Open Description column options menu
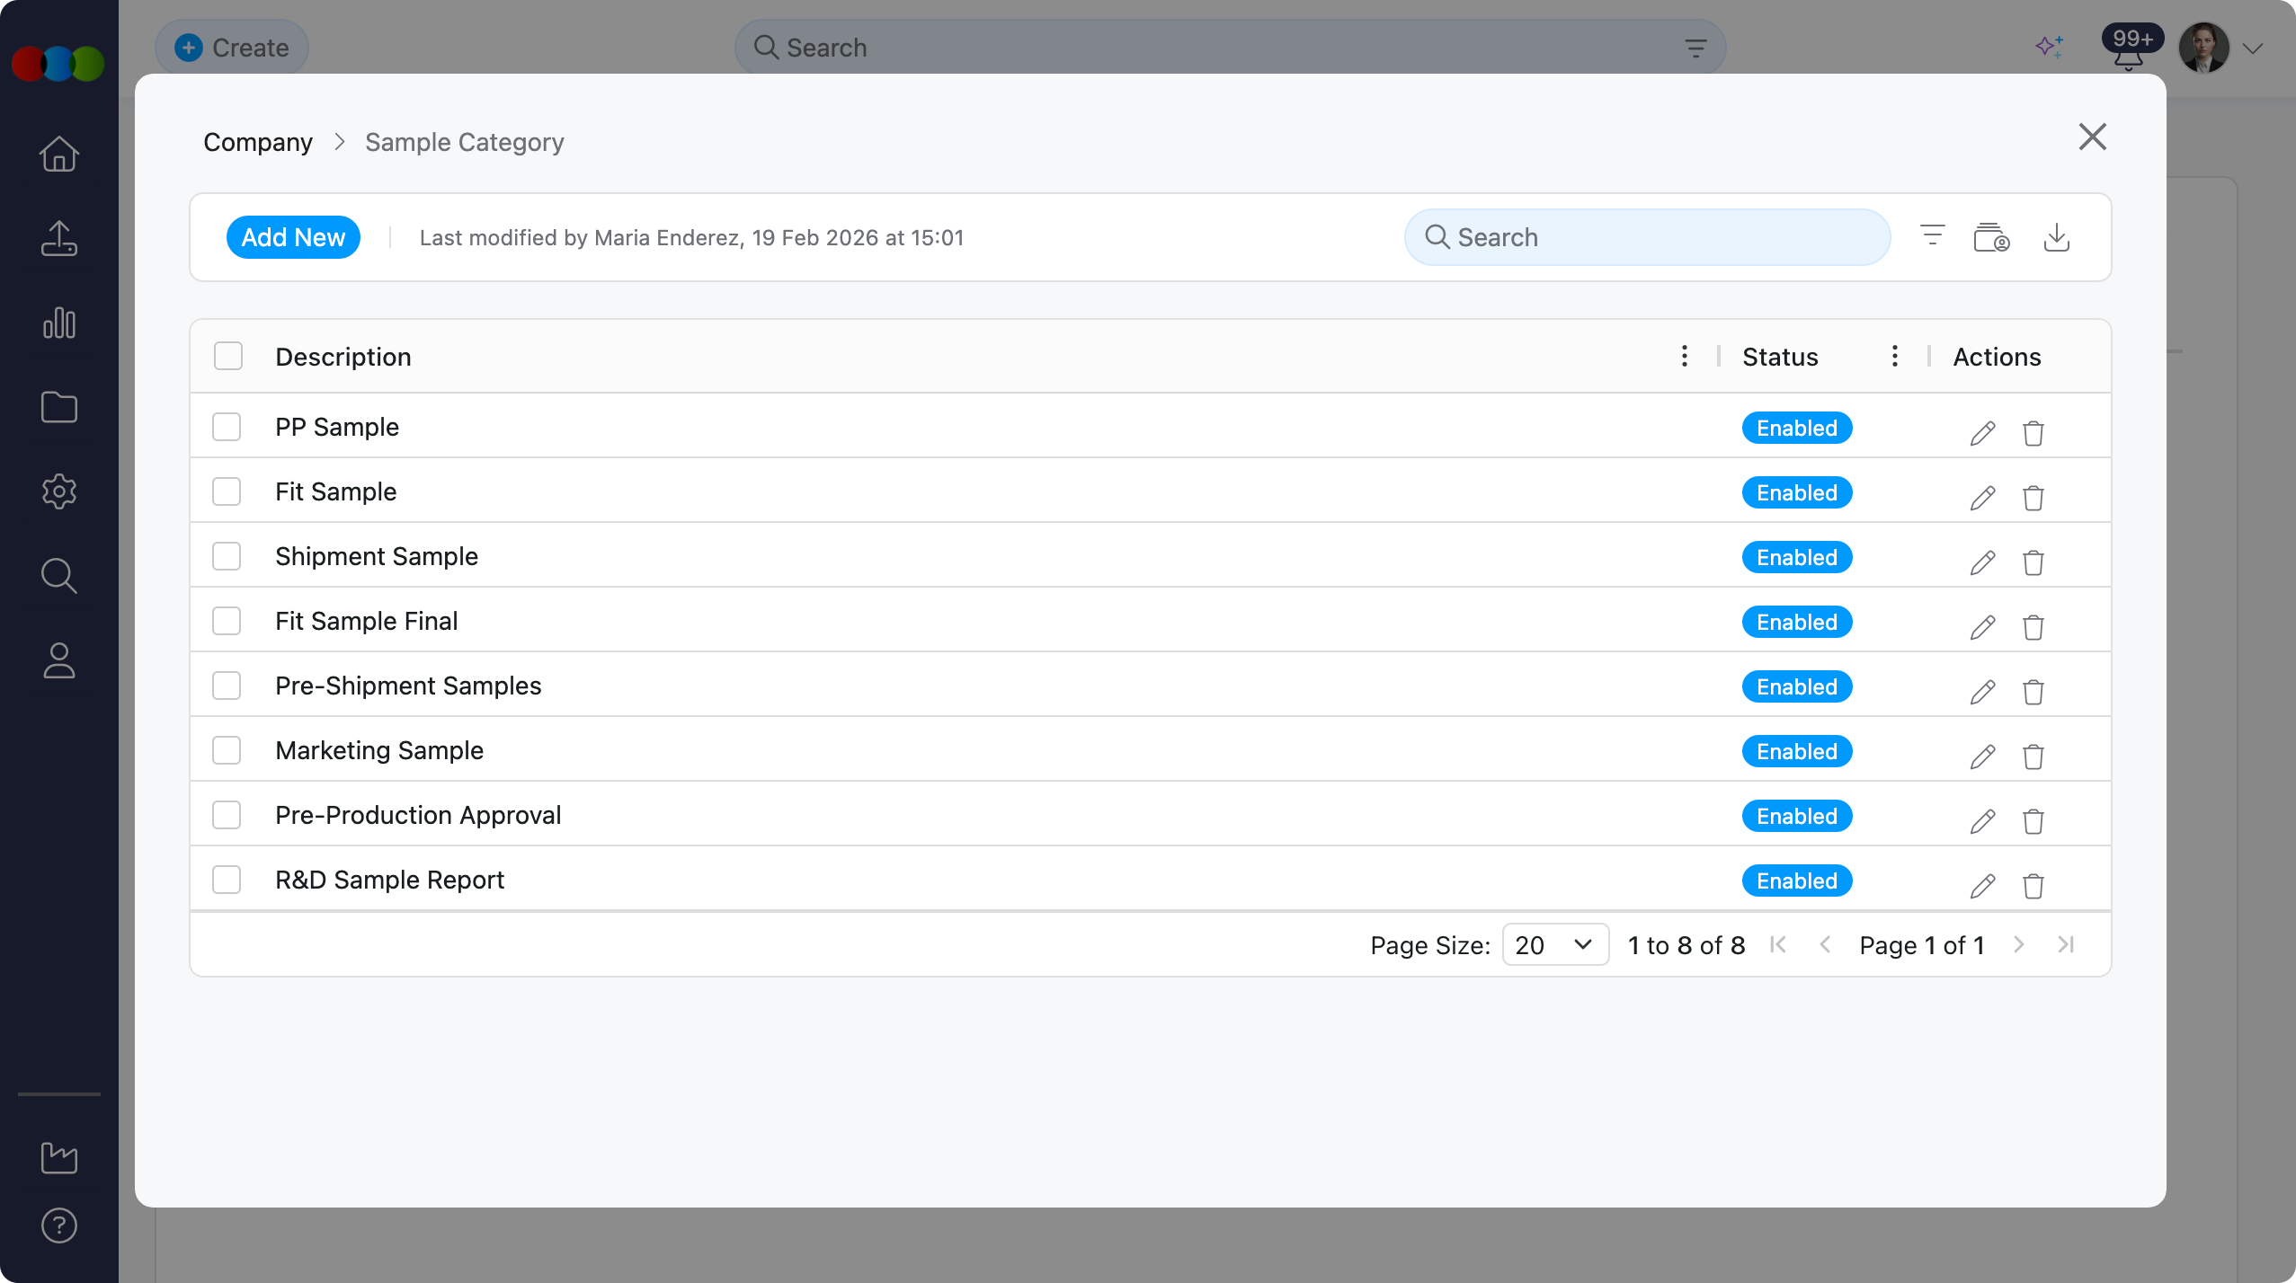 [x=1684, y=357]
